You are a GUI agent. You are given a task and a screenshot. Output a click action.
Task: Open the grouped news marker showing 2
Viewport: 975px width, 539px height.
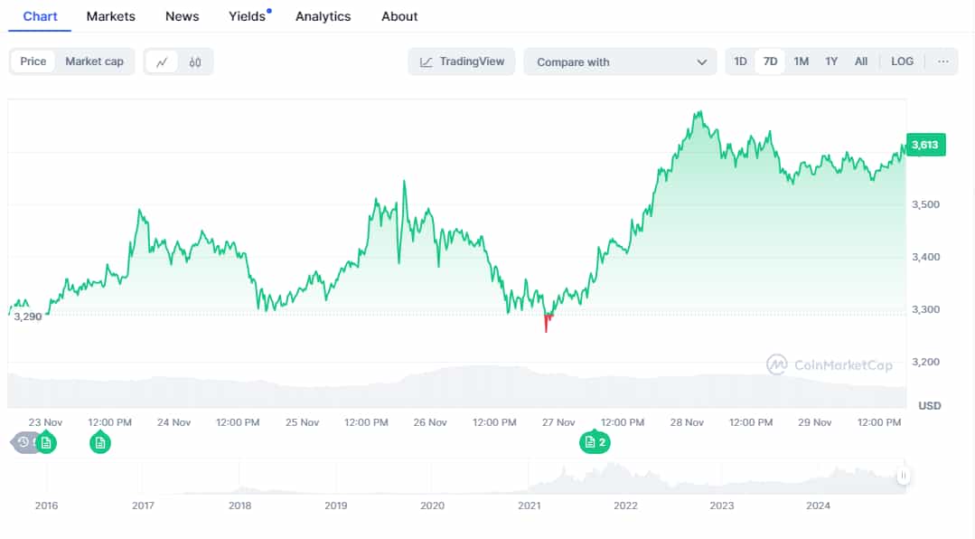[x=595, y=442]
